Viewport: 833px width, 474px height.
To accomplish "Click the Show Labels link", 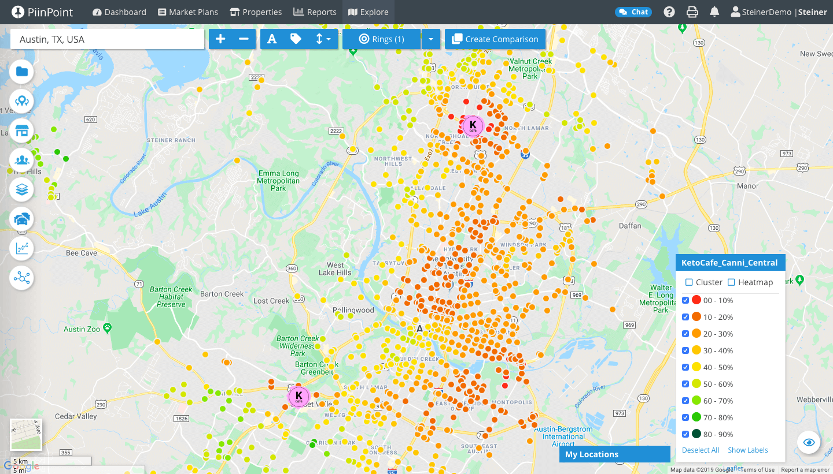I will pos(748,450).
